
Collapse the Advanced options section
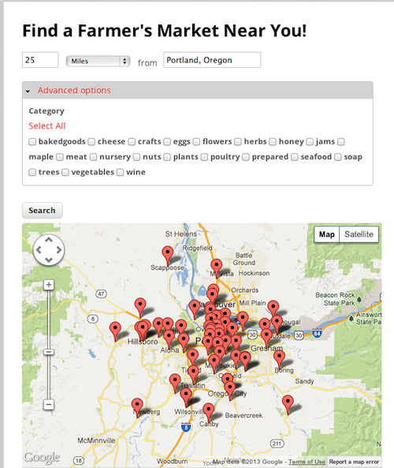tap(74, 91)
